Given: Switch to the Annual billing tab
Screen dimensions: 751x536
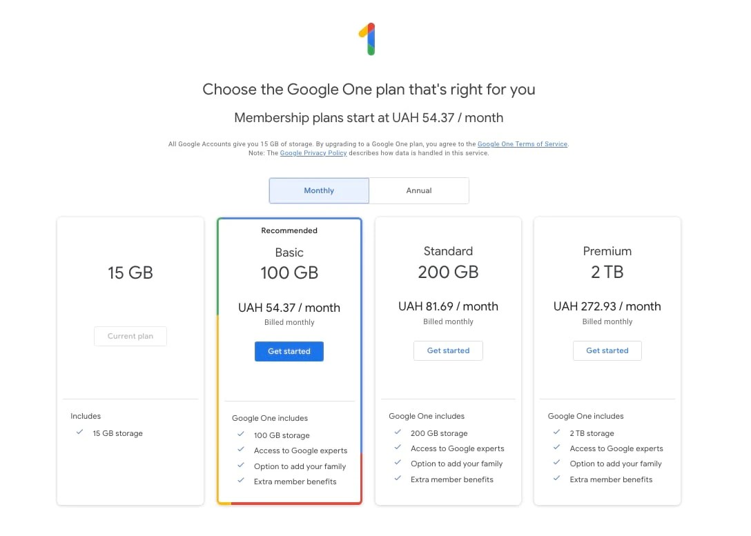Looking at the screenshot, I should tap(418, 190).
